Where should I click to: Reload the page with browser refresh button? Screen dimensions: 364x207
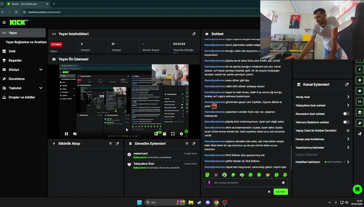point(16,12)
